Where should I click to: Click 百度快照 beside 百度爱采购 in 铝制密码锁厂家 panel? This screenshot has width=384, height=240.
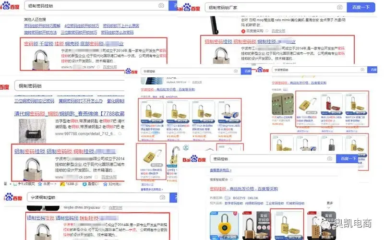coord(278,31)
